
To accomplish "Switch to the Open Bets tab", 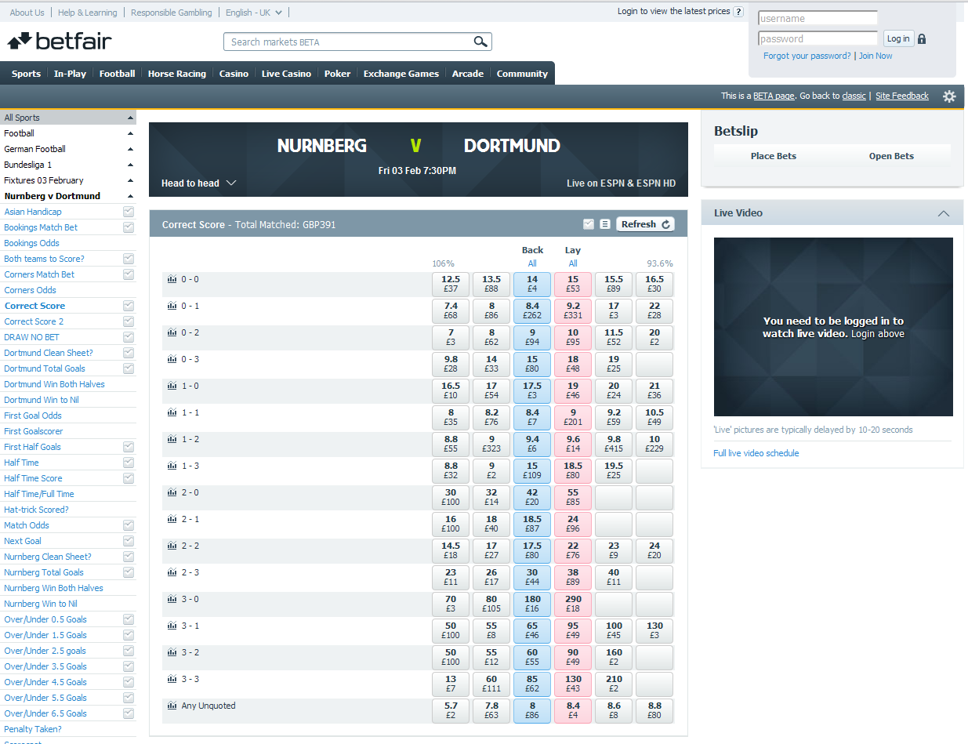I will tap(891, 156).
